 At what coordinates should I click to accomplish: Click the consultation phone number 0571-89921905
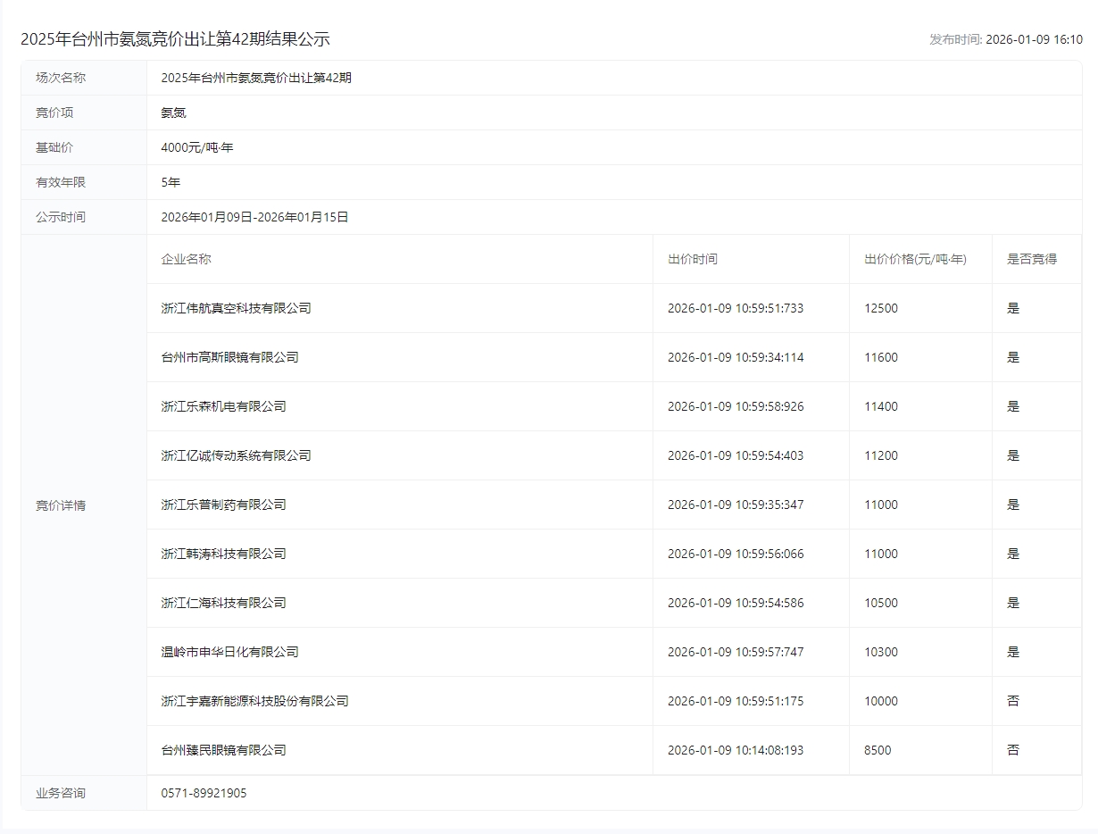204,793
